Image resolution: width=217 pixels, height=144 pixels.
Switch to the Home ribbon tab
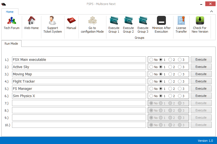(10, 12)
